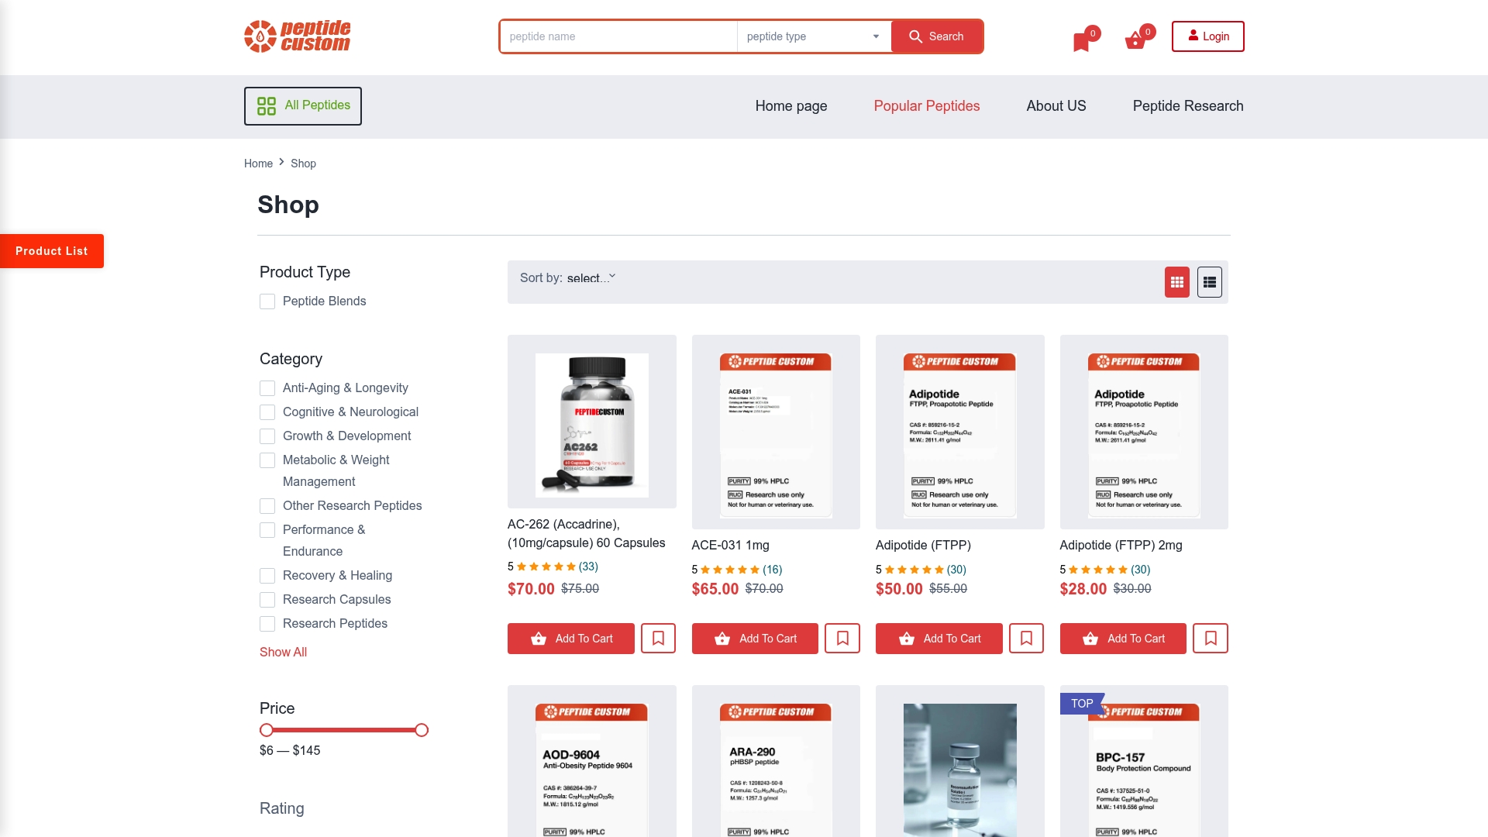Bookmark the ACE-031 1mg product
Viewport: 1488px width, 837px height.
coord(842,639)
